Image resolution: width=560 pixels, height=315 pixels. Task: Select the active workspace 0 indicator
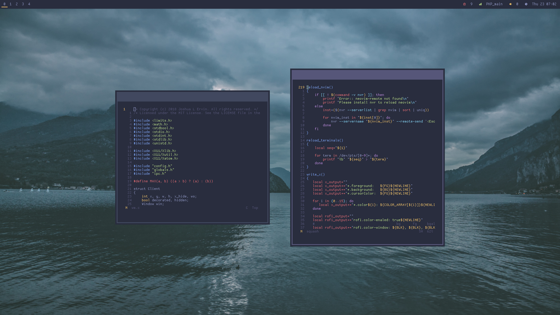(x=4, y=4)
